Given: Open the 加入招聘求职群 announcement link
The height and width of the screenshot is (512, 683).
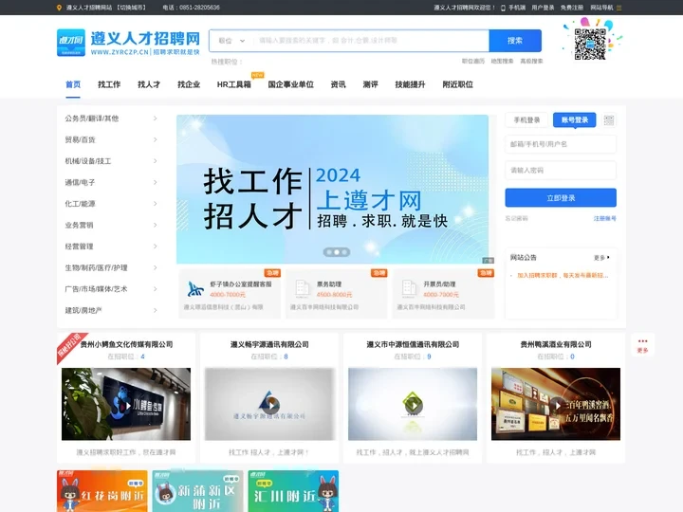Looking at the screenshot, I should pos(563,276).
